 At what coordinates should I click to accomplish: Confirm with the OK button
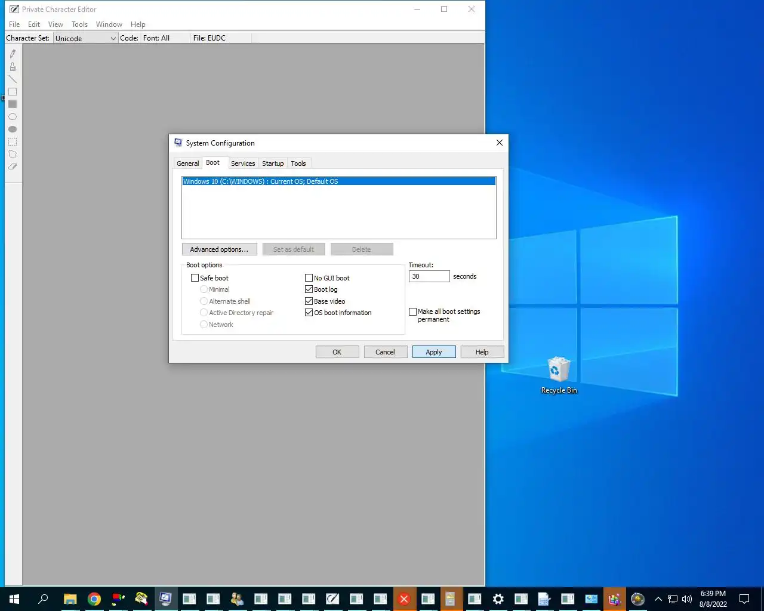(337, 352)
